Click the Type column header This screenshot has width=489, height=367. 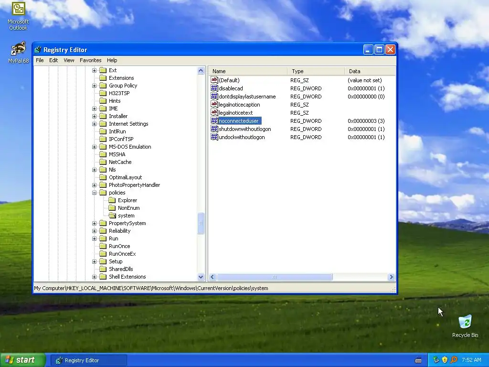coord(316,71)
